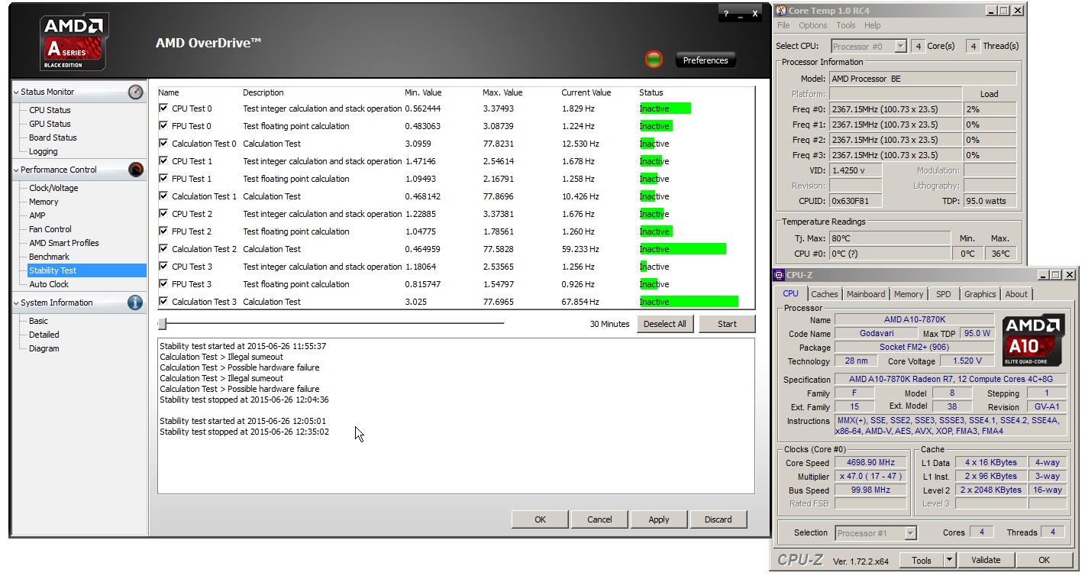The width and height of the screenshot is (1085, 576).
Task: Click the green status indicator near Preferences
Action: (654, 60)
